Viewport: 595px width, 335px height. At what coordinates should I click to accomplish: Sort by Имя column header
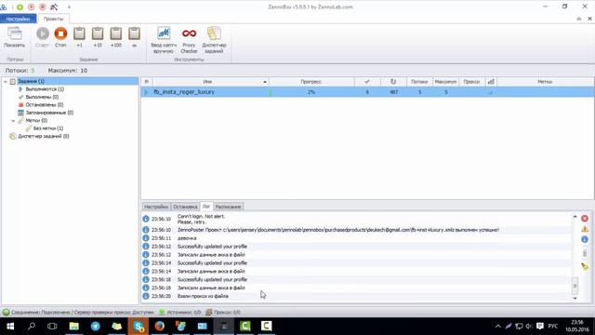pyautogui.click(x=211, y=82)
